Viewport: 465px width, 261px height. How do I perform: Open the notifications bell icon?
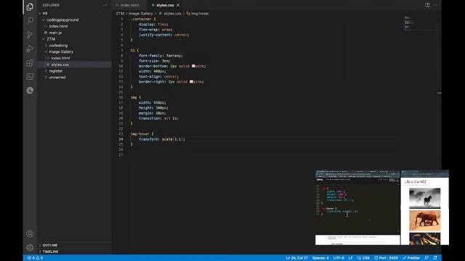435,258
